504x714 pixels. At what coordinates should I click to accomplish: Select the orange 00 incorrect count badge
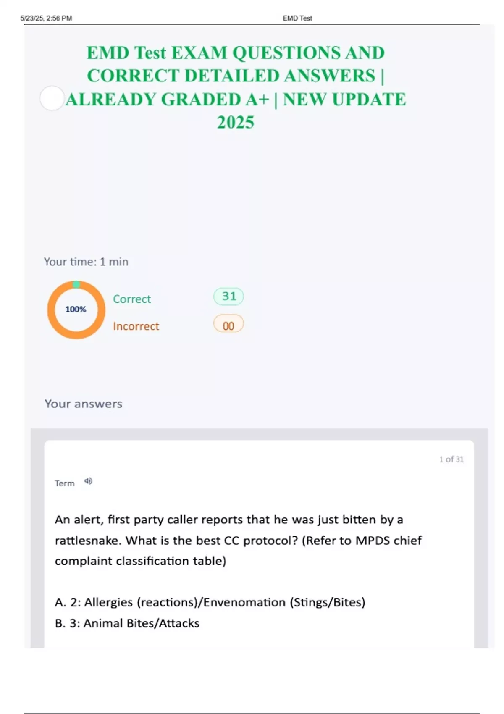228,325
